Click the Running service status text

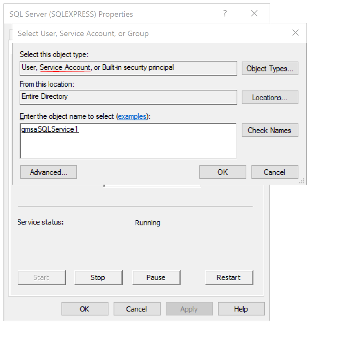tap(147, 223)
